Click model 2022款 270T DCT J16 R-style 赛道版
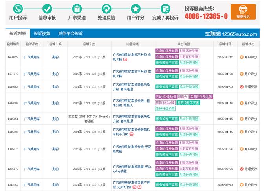This screenshot has width=275, height=191. click(89, 119)
